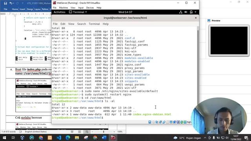Open Customize Quick Access Toolbar dropdown
Screen dimensions: 251x141
pyautogui.click(x=22, y=4)
